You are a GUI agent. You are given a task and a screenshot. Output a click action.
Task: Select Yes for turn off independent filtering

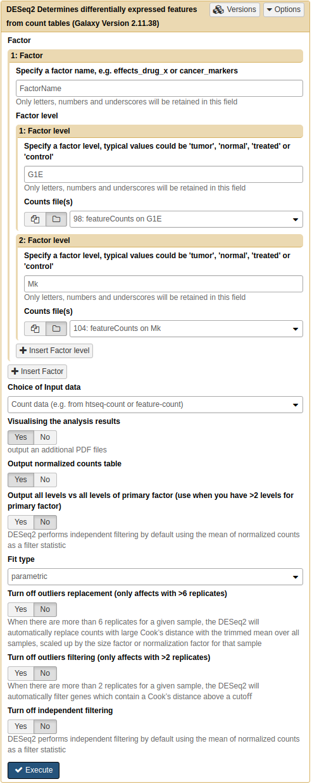21,726
